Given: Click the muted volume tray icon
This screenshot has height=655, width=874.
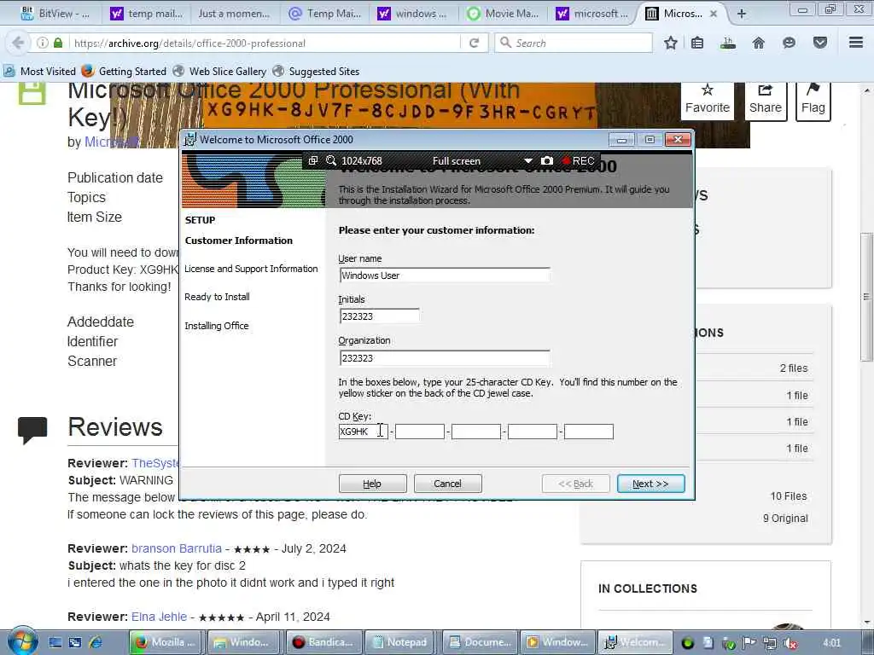Looking at the screenshot, I should pos(790,643).
